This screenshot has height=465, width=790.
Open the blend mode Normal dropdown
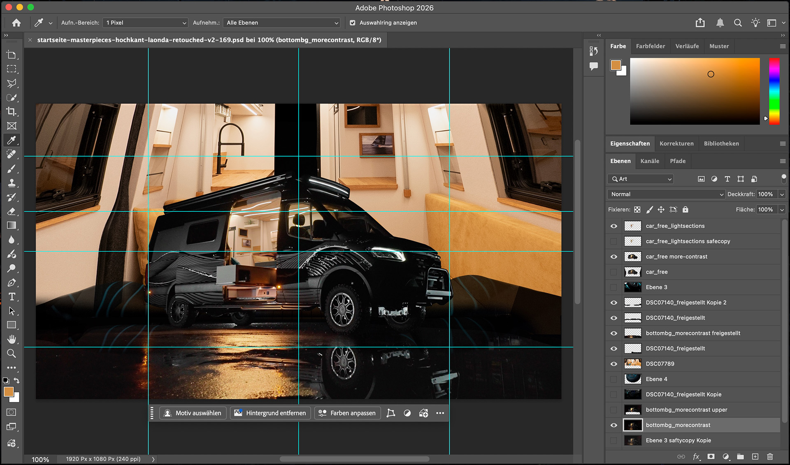click(x=666, y=194)
